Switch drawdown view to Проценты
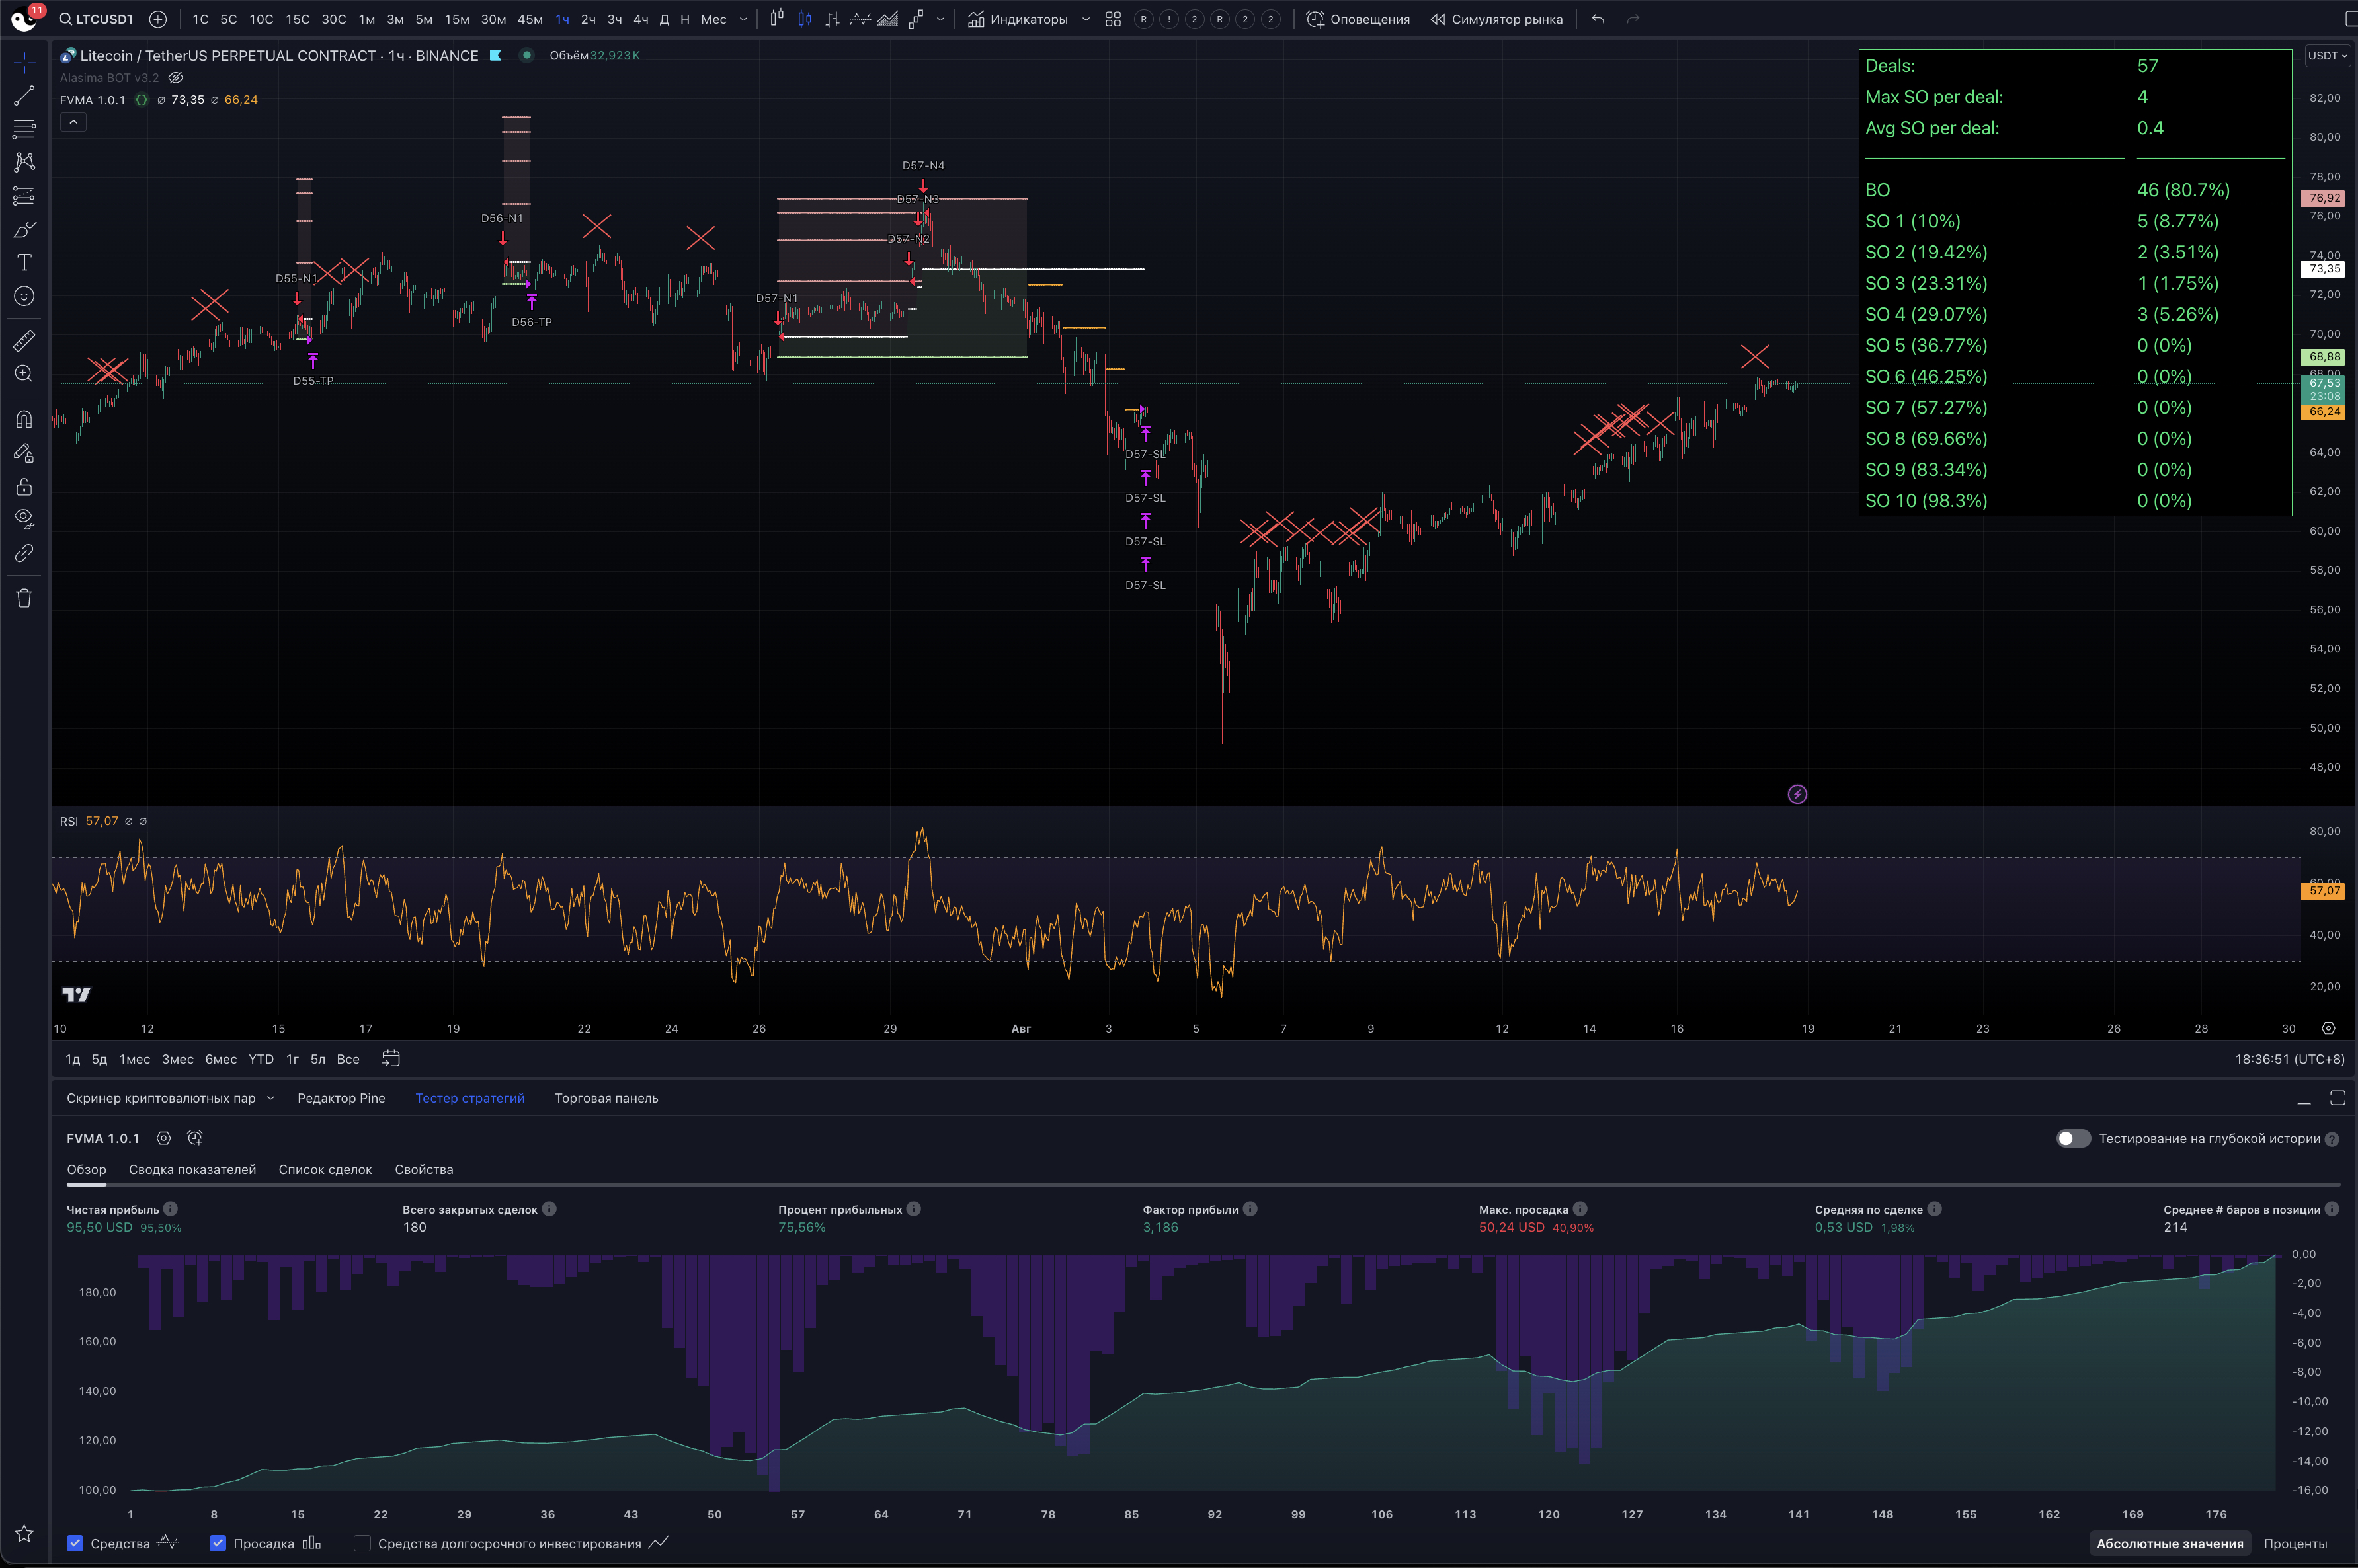Screen dimensions: 2358x1568 (2295, 1543)
